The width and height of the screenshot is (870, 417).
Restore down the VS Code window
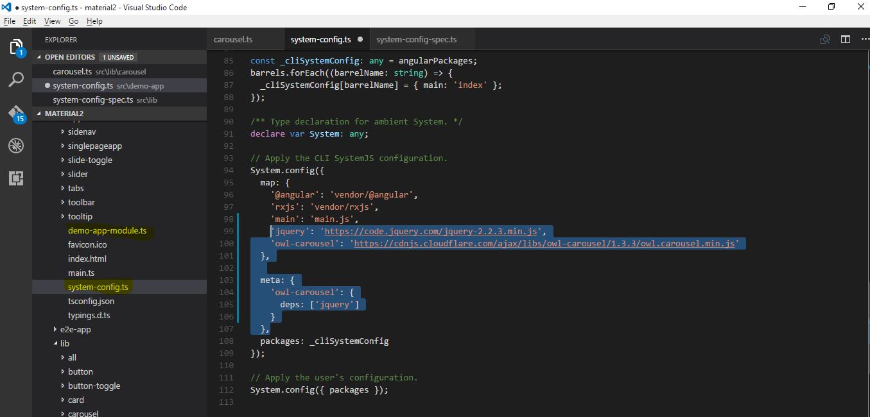[831, 7]
